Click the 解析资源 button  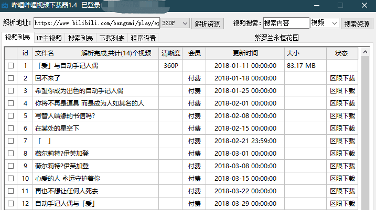[208, 24]
